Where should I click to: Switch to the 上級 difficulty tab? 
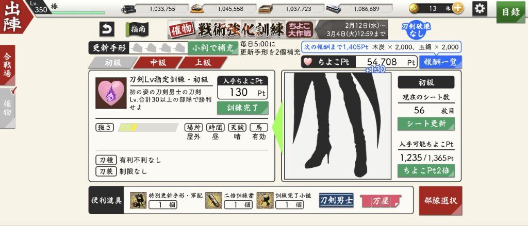point(203,63)
